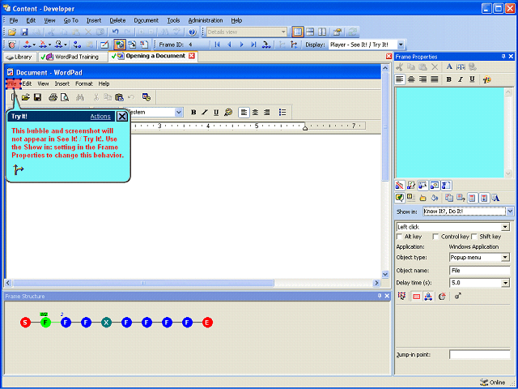Image resolution: width=518 pixels, height=389 pixels.
Task: Open help via blue question mark icon
Action: pos(193,32)
